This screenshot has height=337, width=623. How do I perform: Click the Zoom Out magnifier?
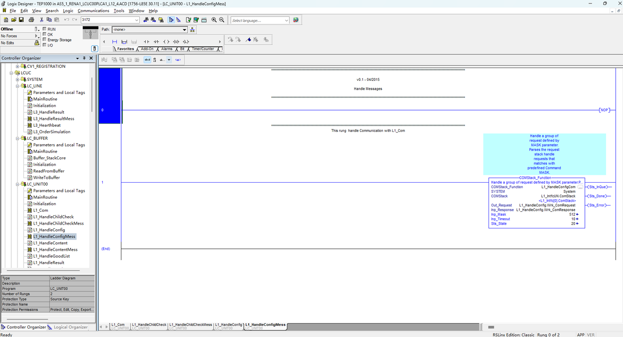(x=222, y=20)
